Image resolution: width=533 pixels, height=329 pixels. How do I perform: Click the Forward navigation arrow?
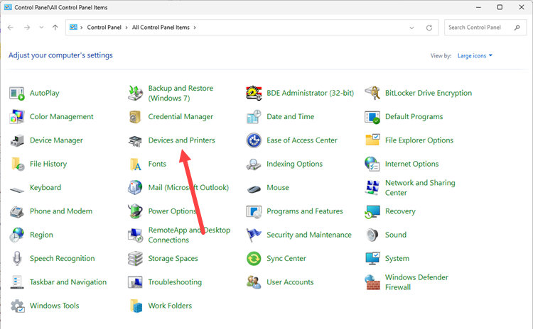click(x=27, y=28)
